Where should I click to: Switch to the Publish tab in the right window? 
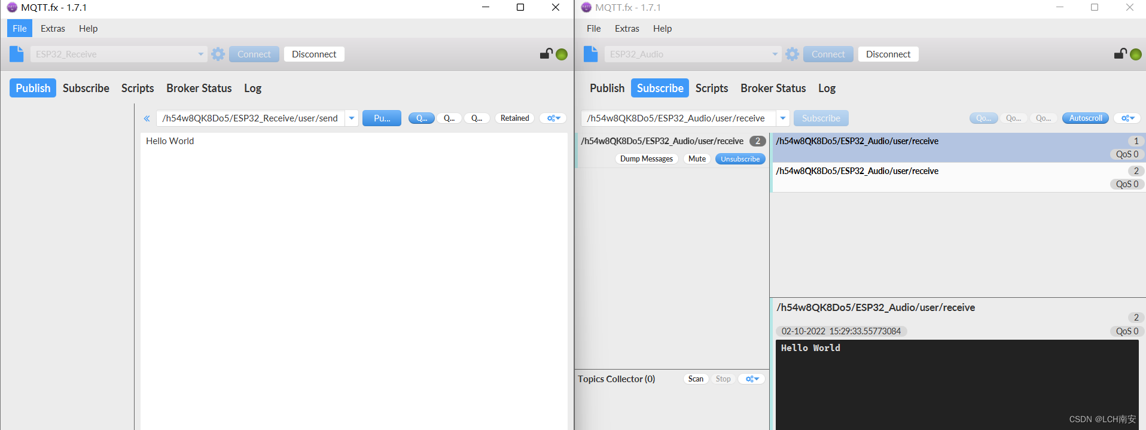pyautogui.click(x=607, y=88)
